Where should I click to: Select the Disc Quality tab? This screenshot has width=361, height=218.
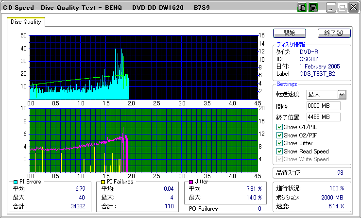point(26,22)
